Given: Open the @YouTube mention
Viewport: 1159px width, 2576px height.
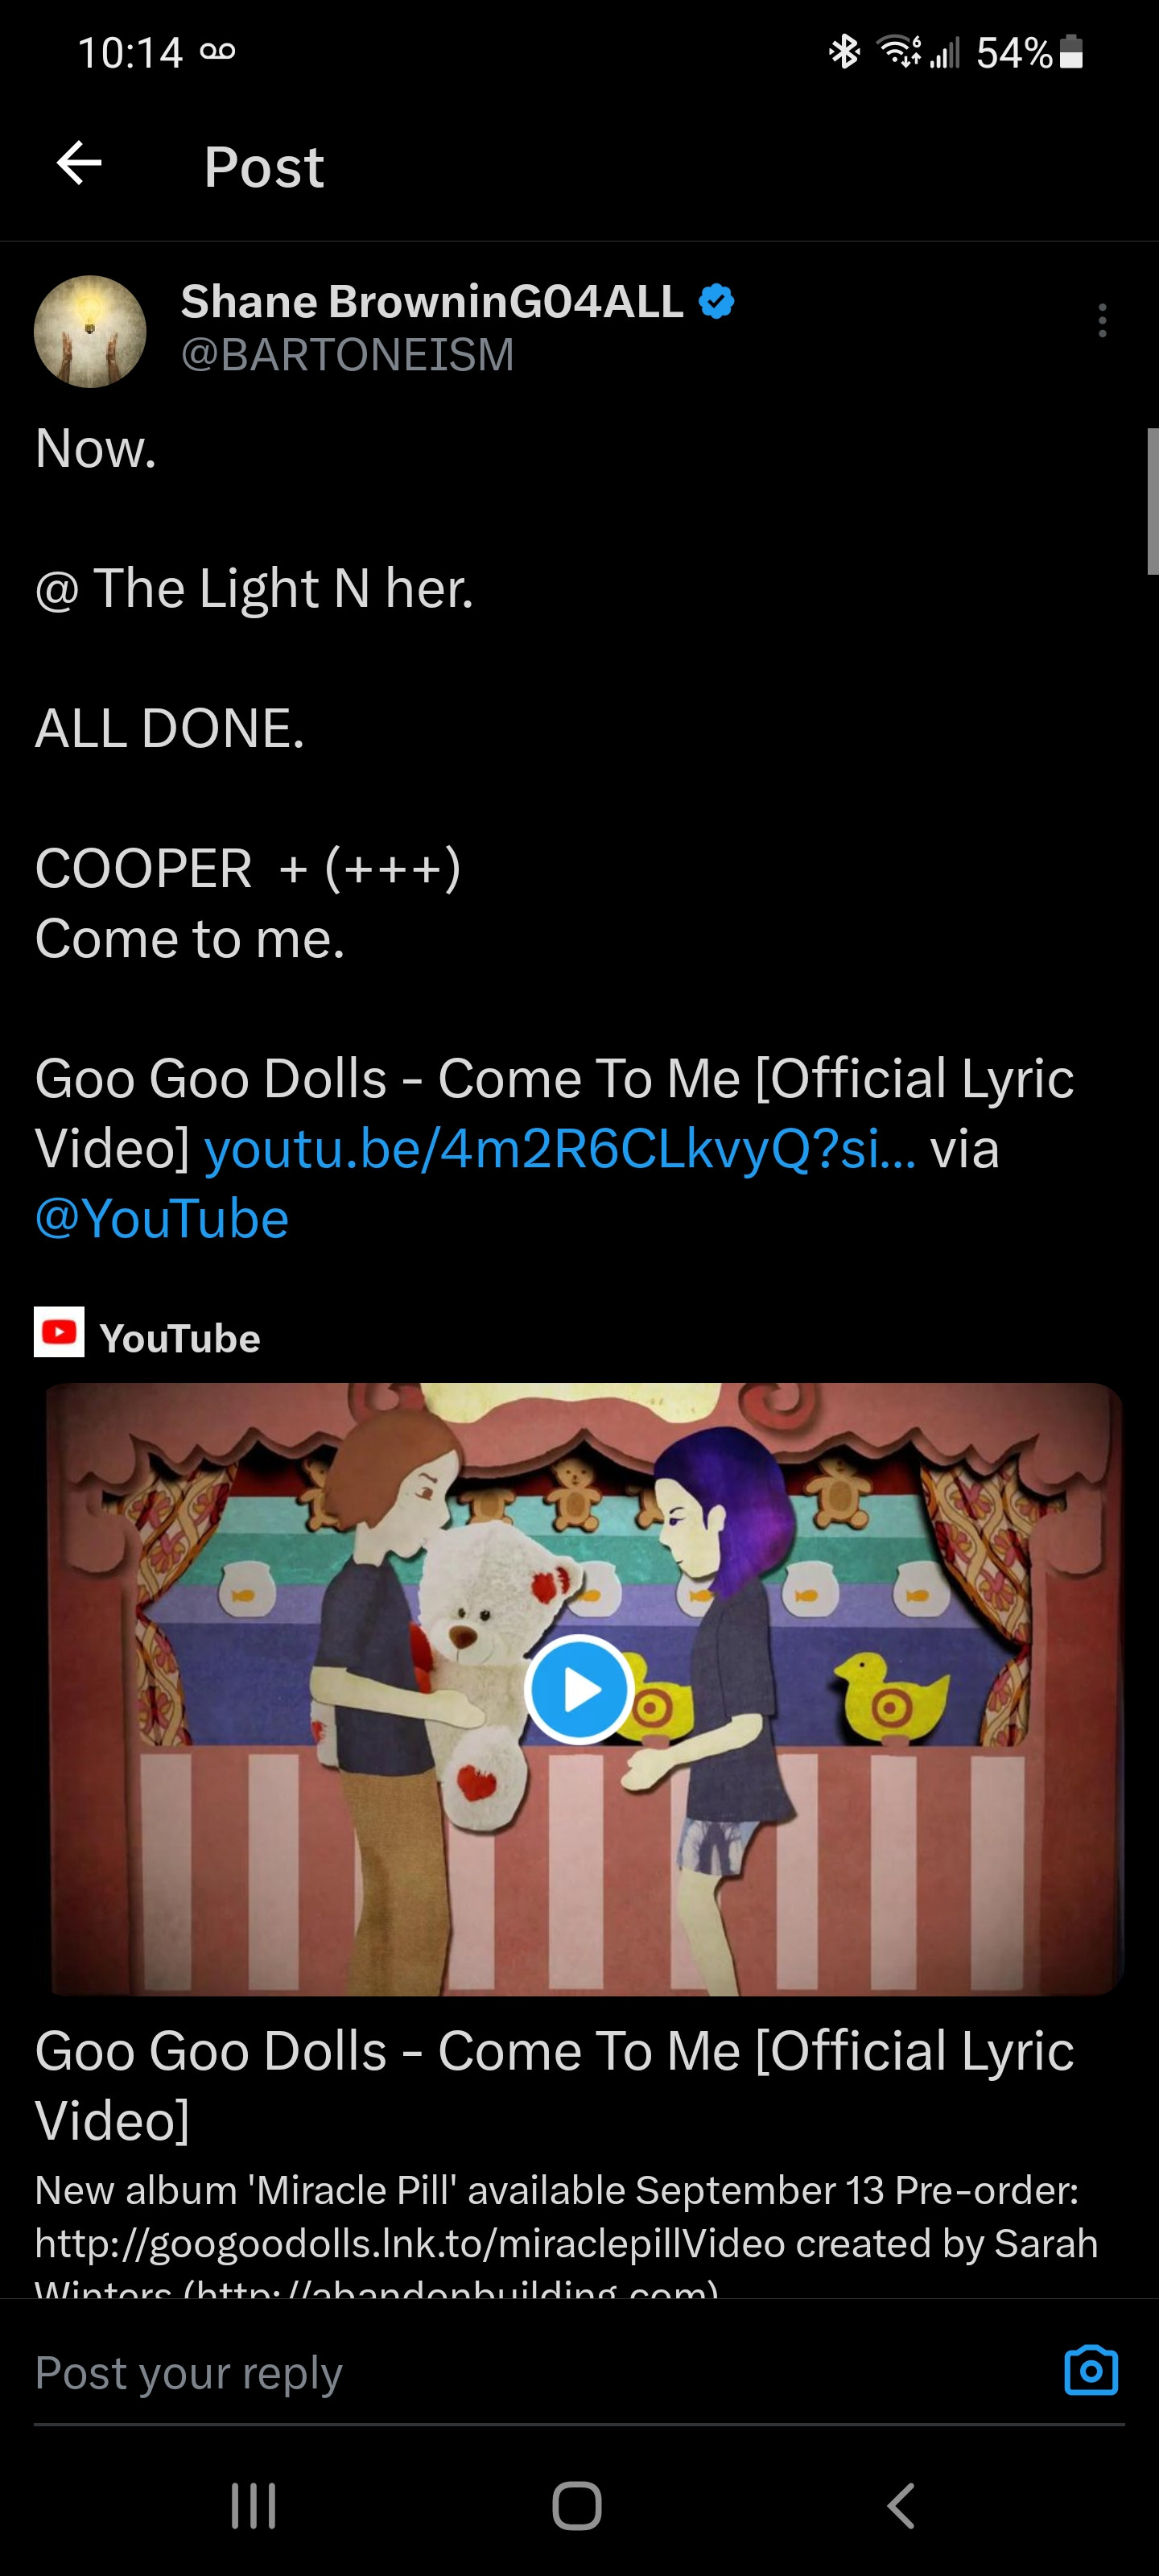Looking at the screenshot, I should [x=162, y=1219].
